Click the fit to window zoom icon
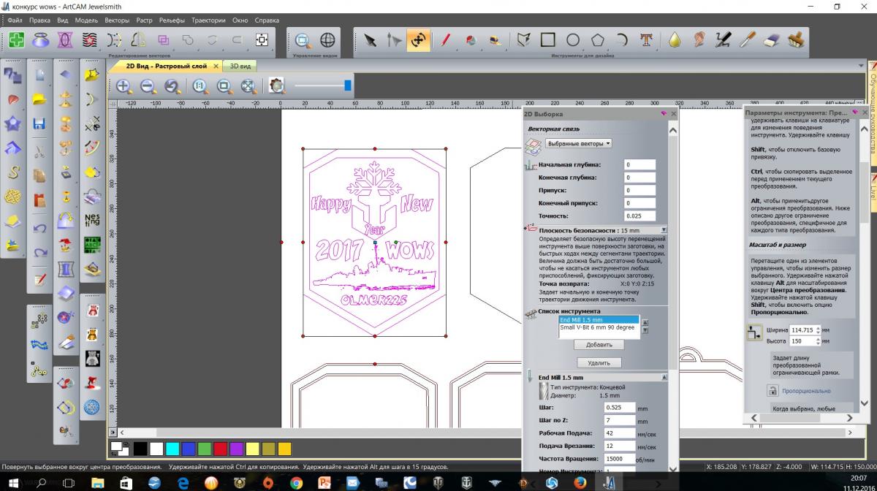 coord(248,86)
